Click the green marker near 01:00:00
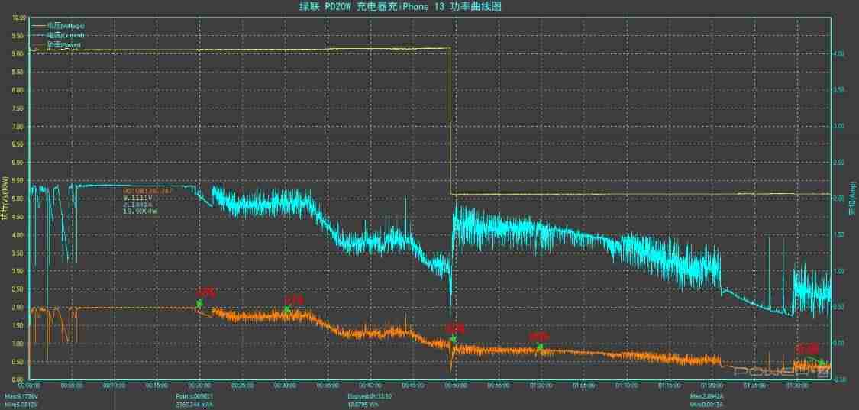 point(540,347)
